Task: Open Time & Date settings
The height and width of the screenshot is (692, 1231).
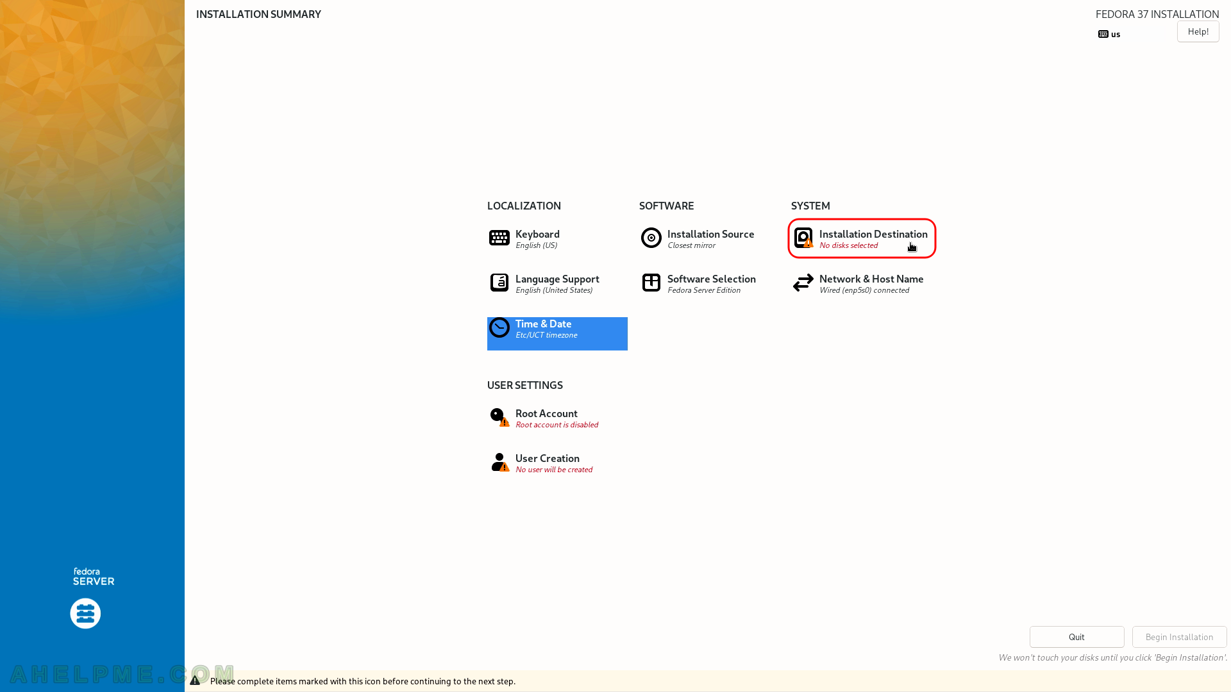Action: [x=557, y=334]
